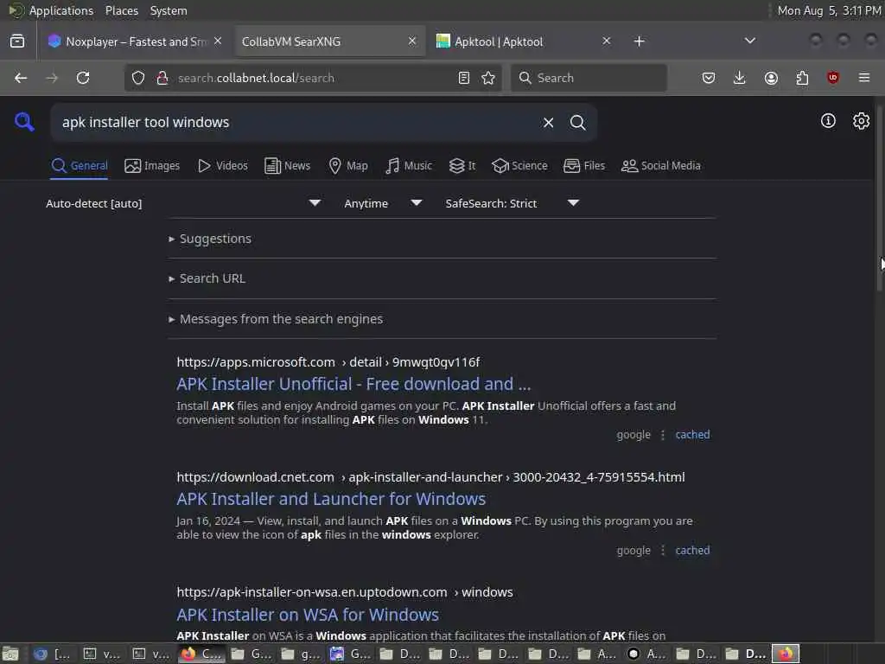Open the Anytime time range dropdown
Image resolution: width=885 pixels, height=664 pixels.
(383, 203)
